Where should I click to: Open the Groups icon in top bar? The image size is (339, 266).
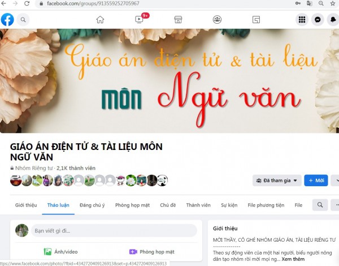click(217, 20)
